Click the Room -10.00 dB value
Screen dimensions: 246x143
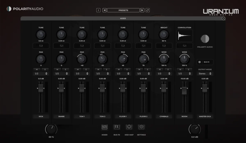tap(184, 79)
